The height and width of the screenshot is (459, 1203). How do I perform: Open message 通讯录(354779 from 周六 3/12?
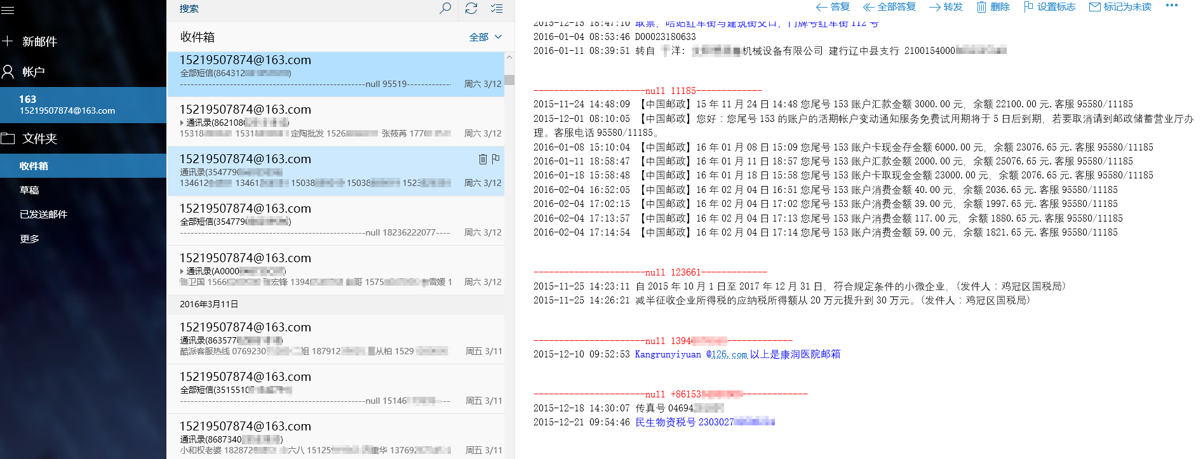point(335,171)
